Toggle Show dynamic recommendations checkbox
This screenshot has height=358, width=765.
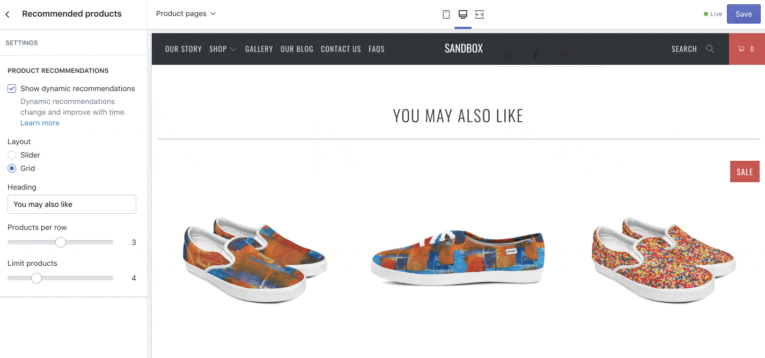click(x=12, y=88)
